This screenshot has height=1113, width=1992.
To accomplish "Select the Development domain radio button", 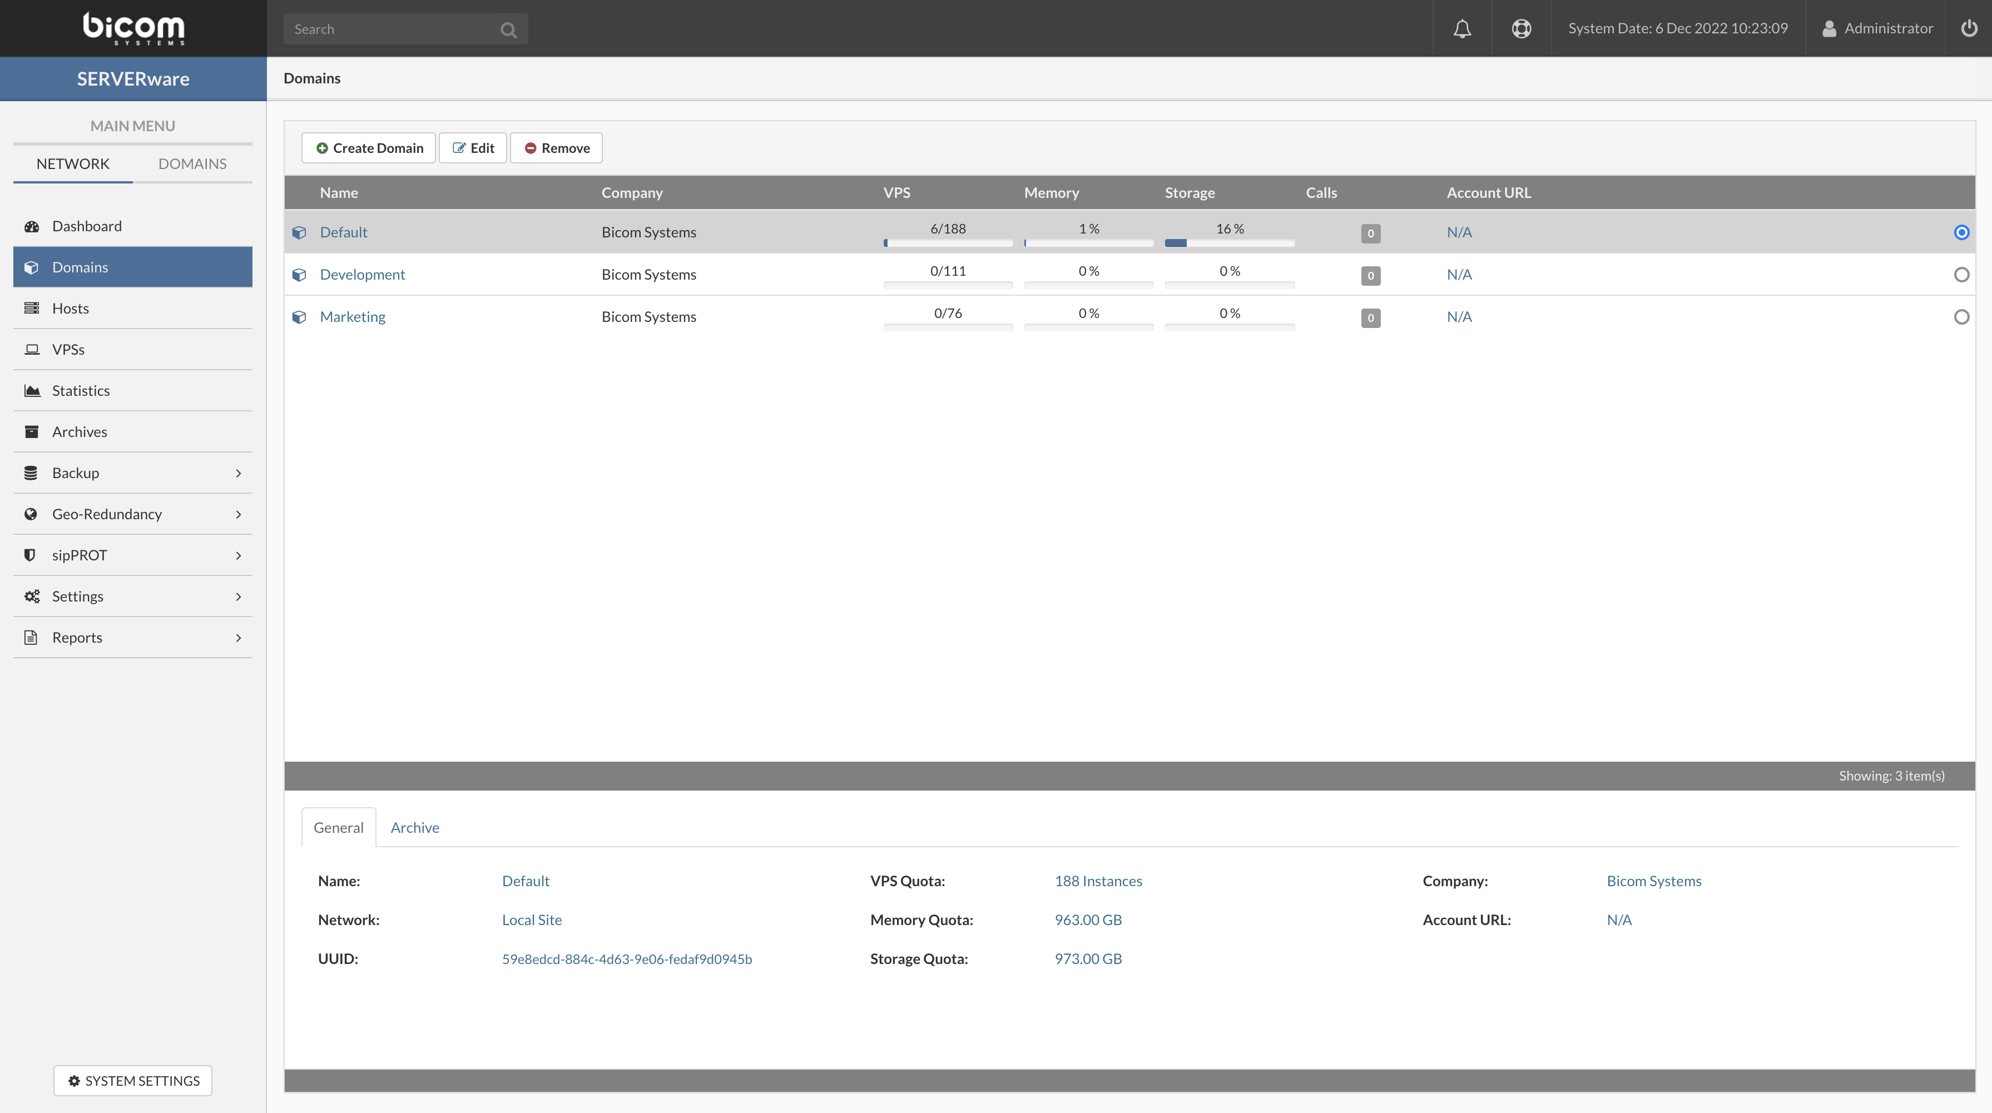I will tap(1961, 275).
